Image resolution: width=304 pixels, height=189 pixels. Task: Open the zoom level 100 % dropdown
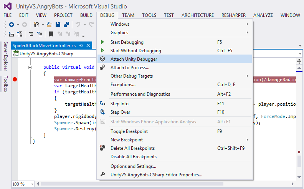point(32,184)
